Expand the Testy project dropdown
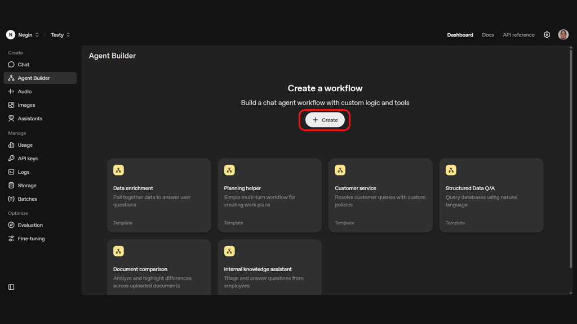 tap(60, 35)
